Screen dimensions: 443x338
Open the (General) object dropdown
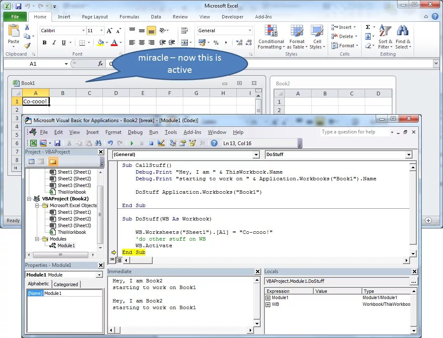click(x=256, y=155)
